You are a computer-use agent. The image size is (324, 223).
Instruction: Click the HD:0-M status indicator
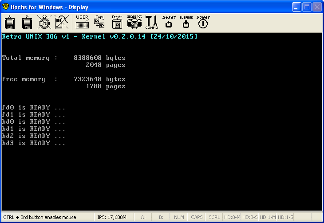click(x=232, y=217)
